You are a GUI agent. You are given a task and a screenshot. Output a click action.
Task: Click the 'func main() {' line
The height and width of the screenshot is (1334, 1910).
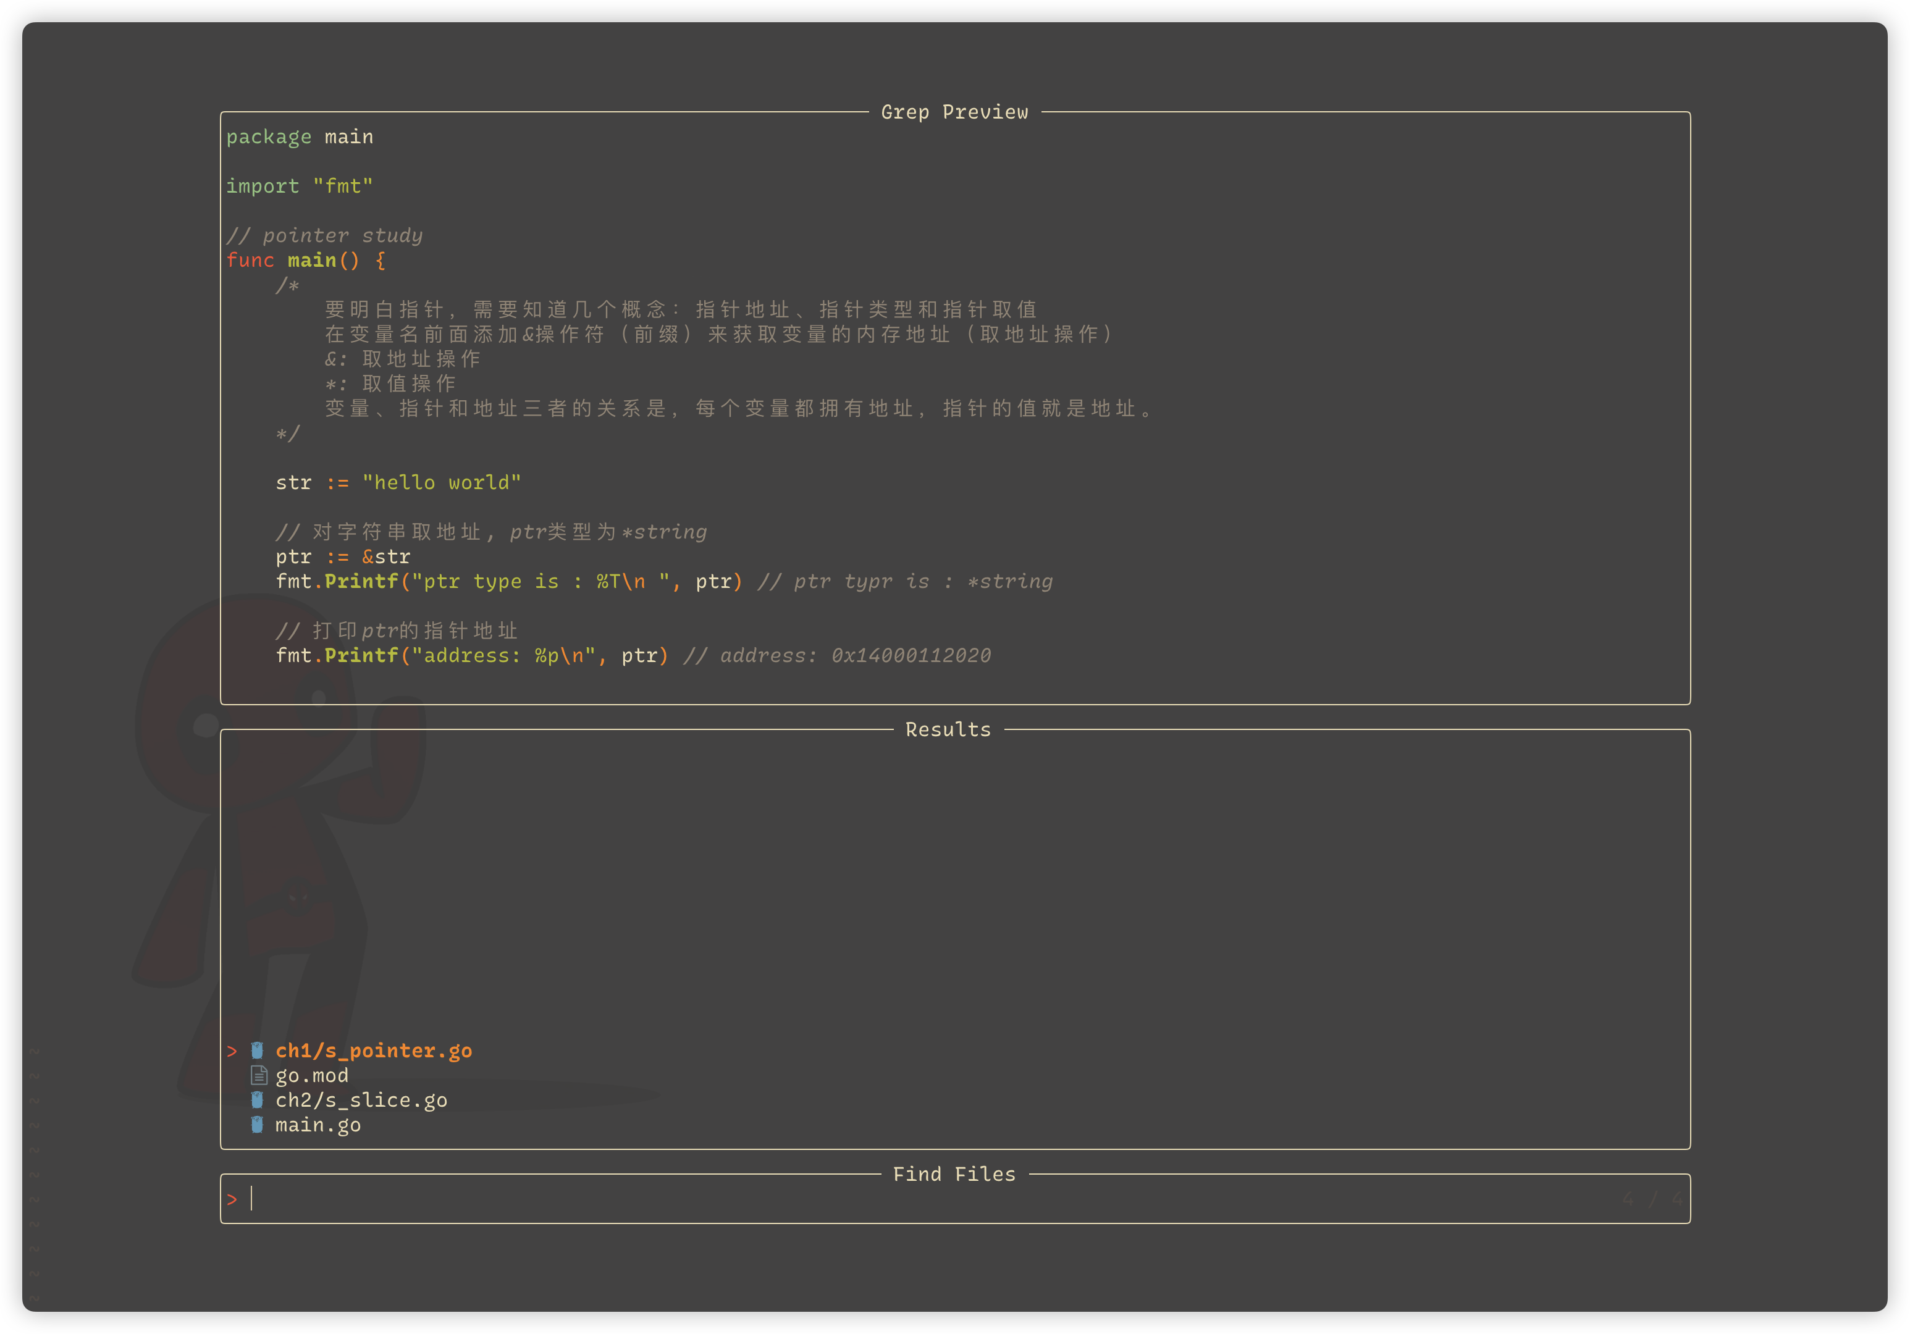pyautogui.click(x=305, y=260)
